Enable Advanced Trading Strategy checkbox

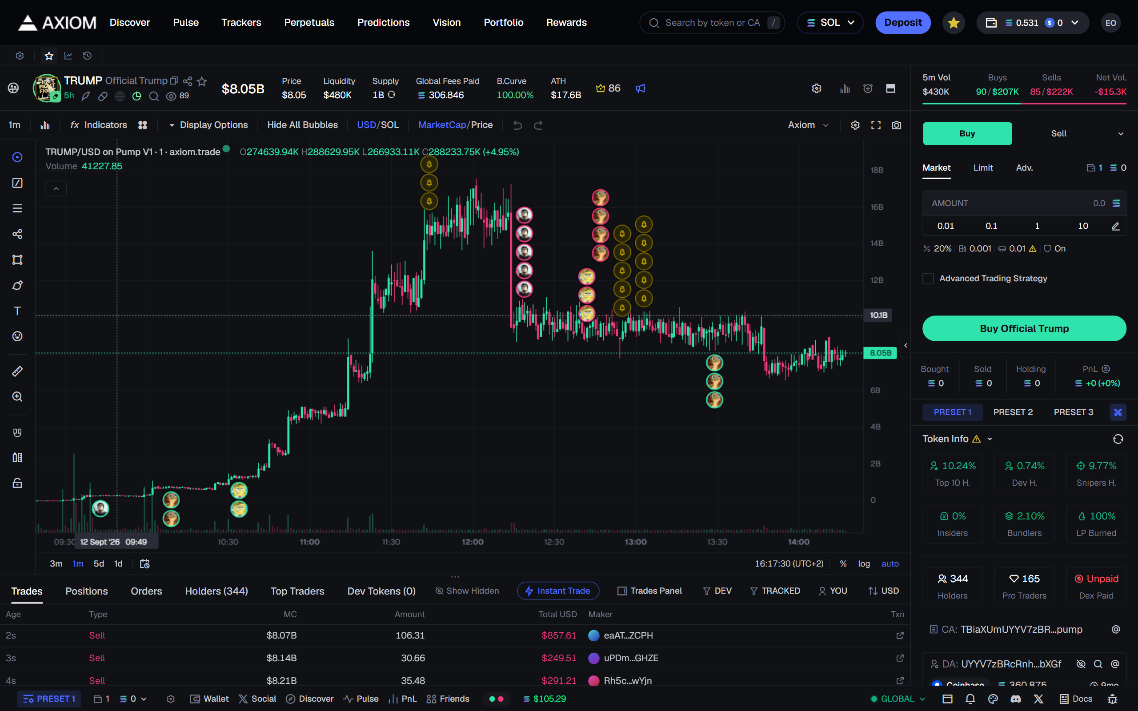coord(928,278)
